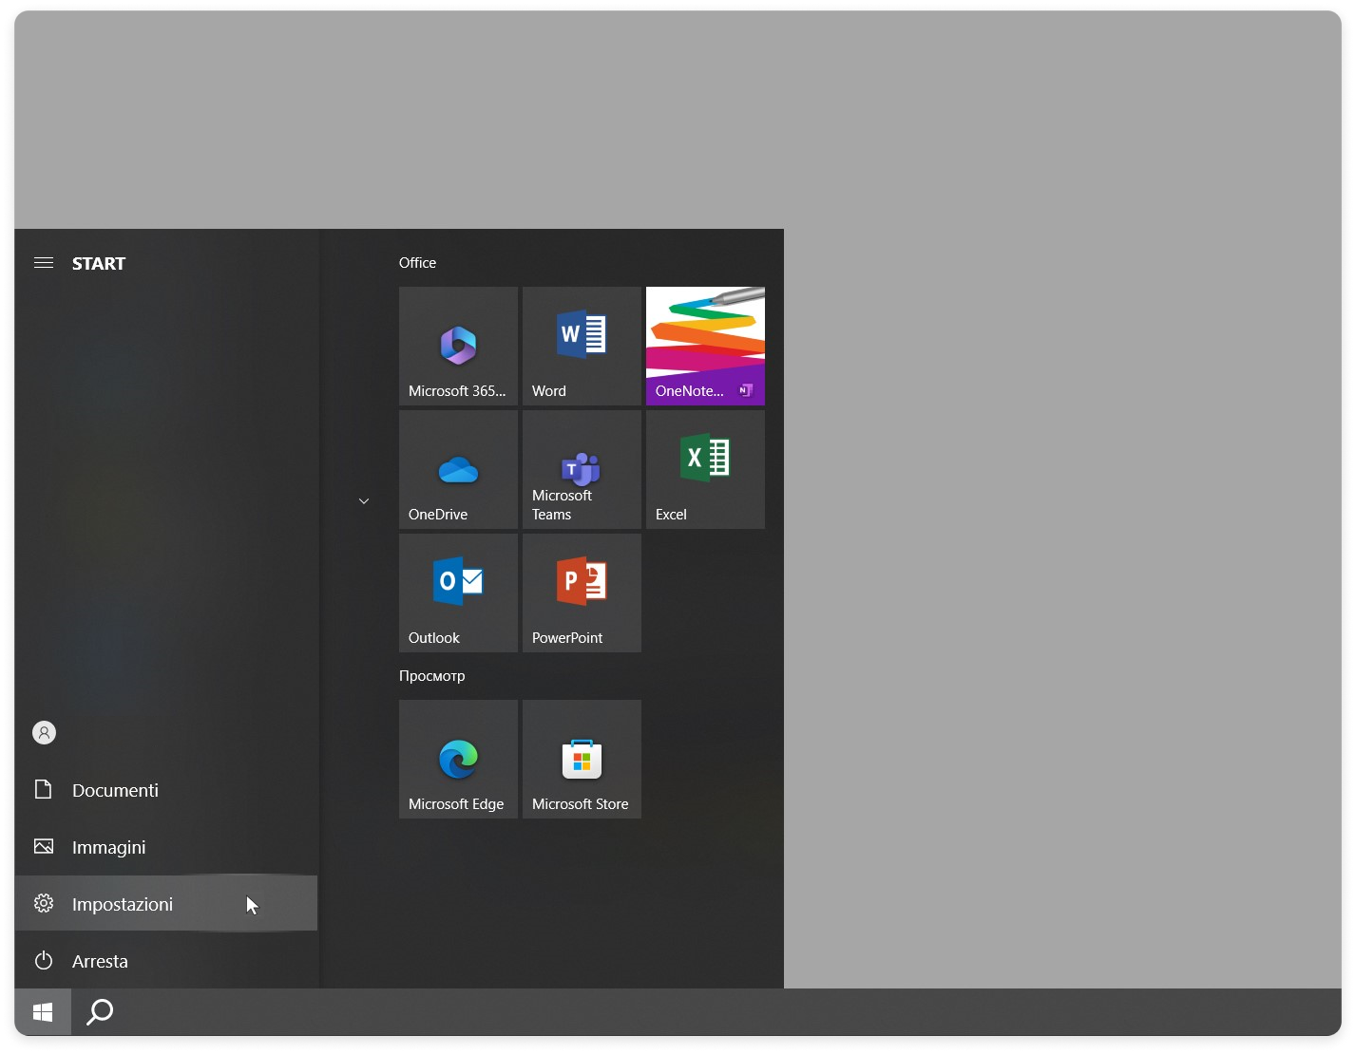Open the taskbar search magnifier
Screen dimensions: 1356x1054
(100, 1012)
